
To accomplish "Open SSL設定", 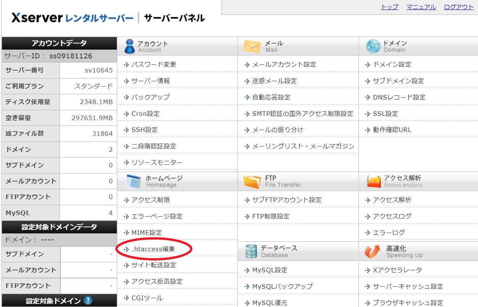I will 386,114.
